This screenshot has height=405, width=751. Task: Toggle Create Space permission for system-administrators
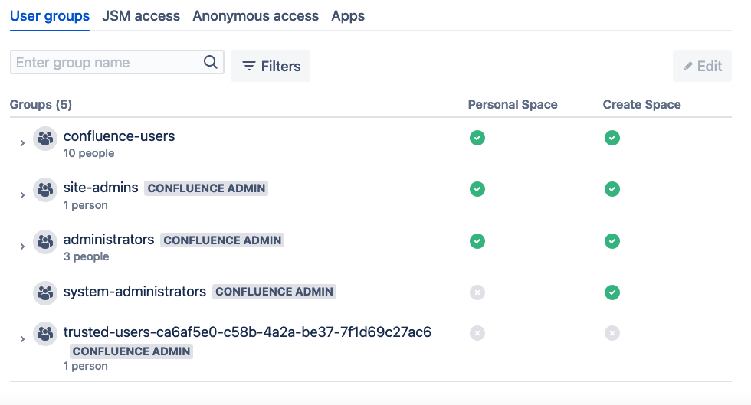point(612,292)
